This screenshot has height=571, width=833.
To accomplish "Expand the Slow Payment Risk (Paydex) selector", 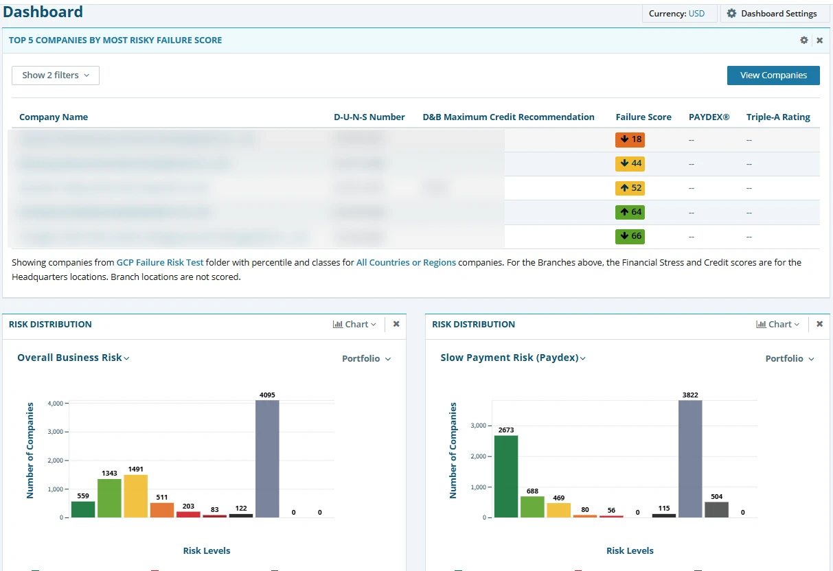I will click(513, 358).
